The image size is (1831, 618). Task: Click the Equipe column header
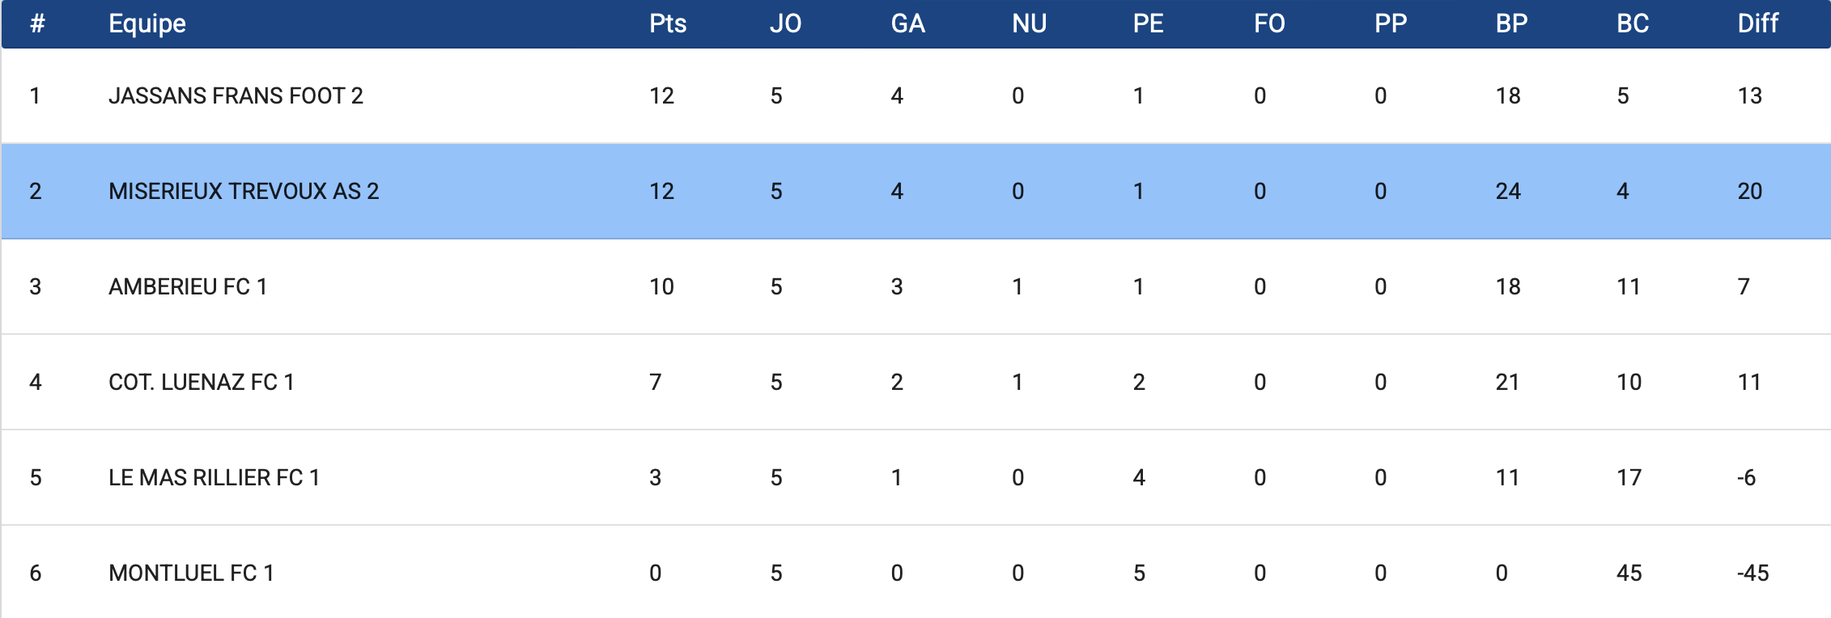pyautogui.click(x=147, y=23)
